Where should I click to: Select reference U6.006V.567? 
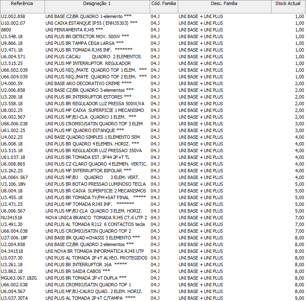[14, 178]
